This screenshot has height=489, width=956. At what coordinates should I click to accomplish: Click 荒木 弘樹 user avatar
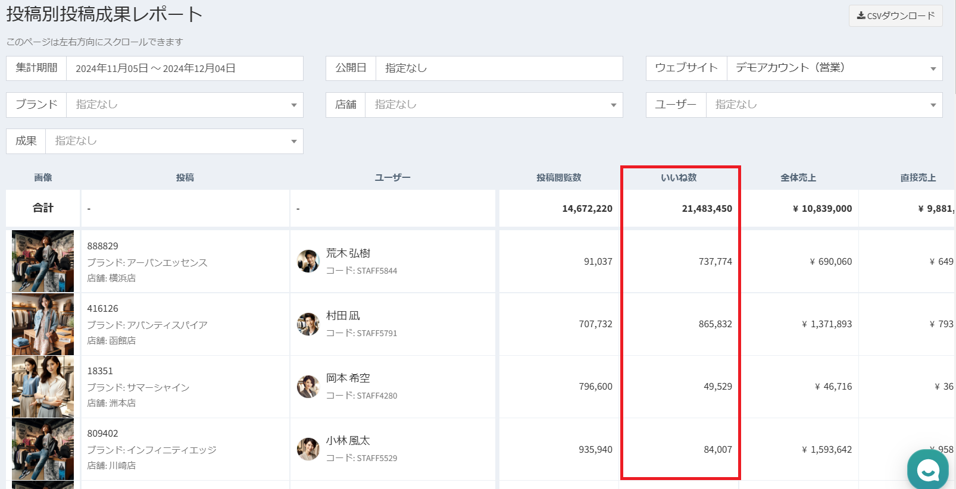click(308, 261)
